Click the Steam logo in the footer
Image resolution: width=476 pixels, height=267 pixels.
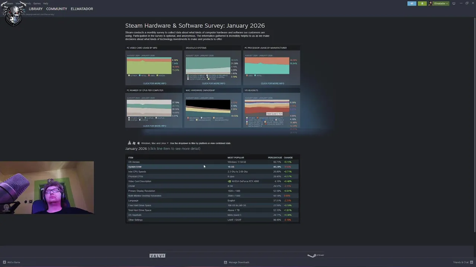pos(316,256)
